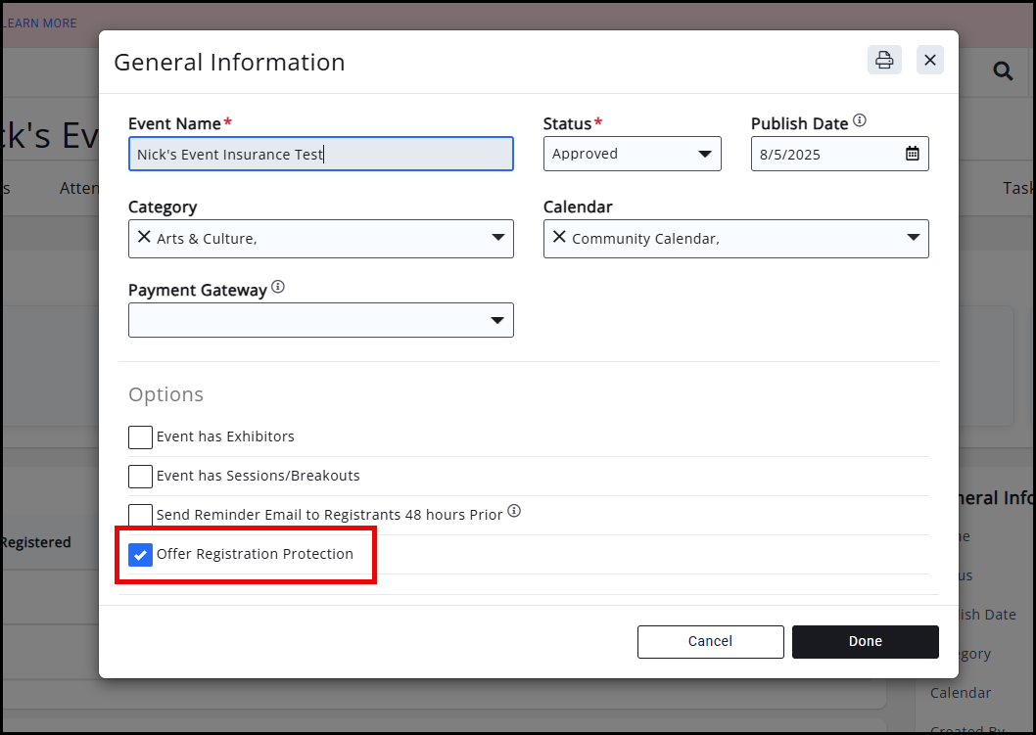
Task: Expand the Calendar dropdown
Action: pyautogui.click(x=913, y=238)
